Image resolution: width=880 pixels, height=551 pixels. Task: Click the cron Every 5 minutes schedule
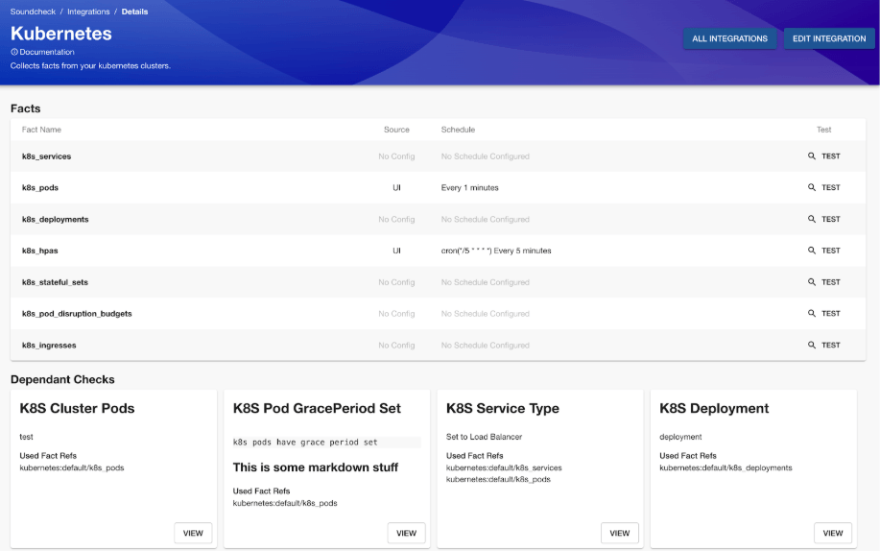(x=496, y=251)
